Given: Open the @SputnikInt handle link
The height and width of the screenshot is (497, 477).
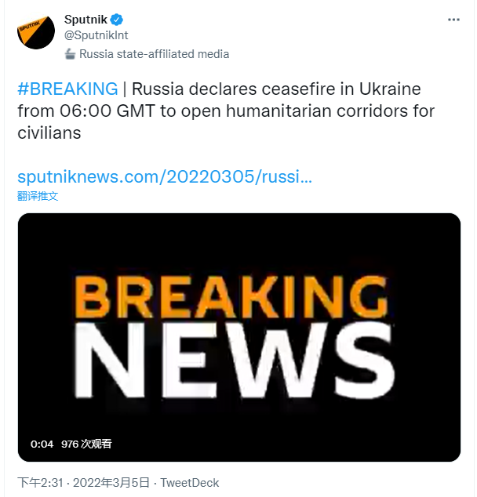Looking at the screenshot, I should [x=95, y=36].
